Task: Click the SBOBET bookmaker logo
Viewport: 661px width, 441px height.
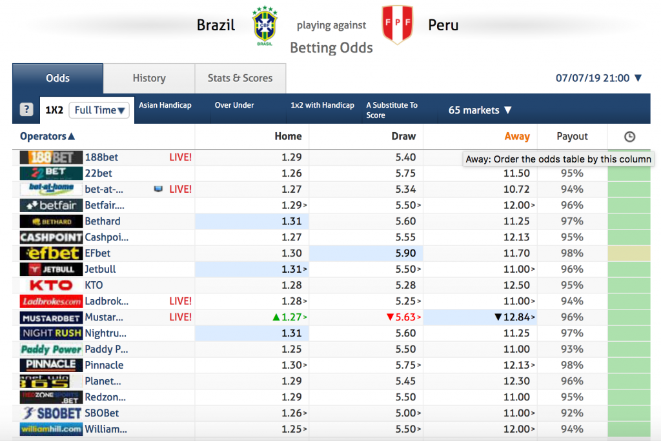Action: [51, 413]
